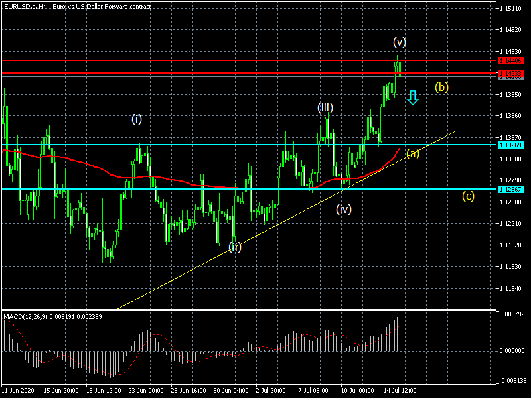This screenshot has height=398, width=531.
Task: Click the MACD(12,26,9) indicator label
Action: click(52, 317)
